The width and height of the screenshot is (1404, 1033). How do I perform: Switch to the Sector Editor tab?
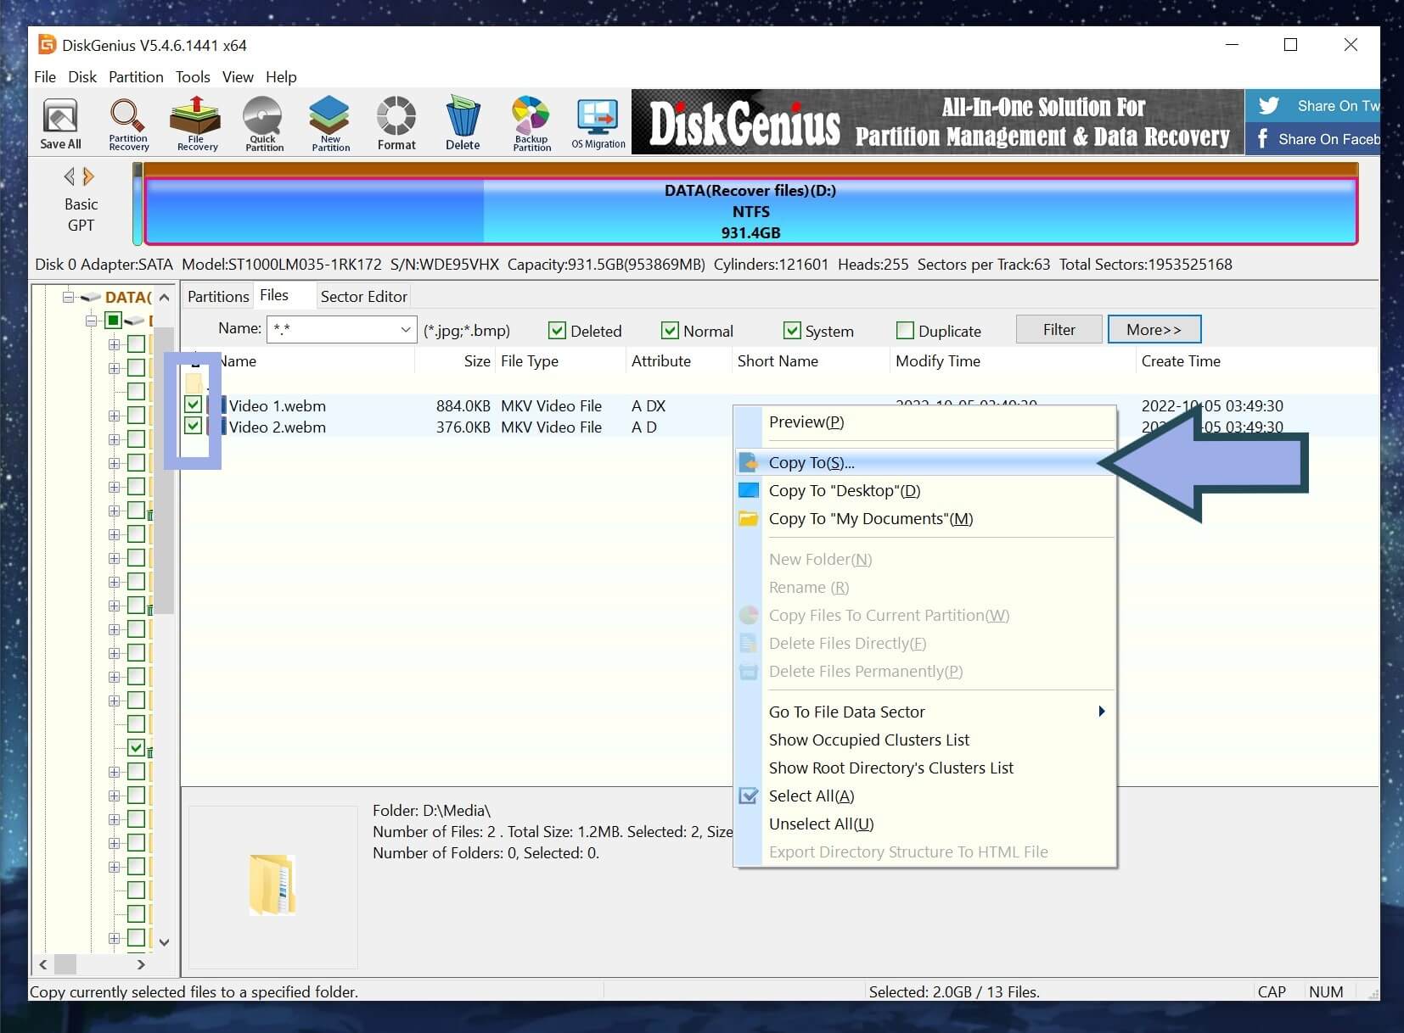[x=363, y=296]
